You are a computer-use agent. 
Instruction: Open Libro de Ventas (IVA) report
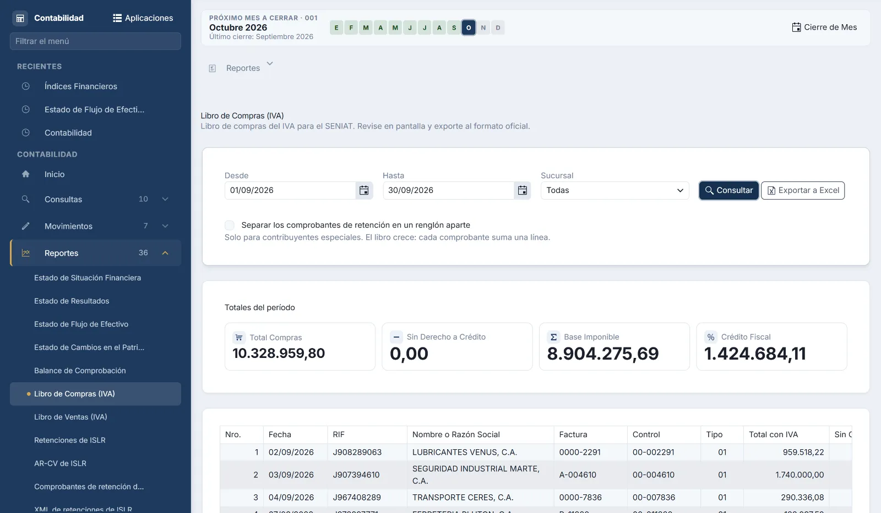(70, 417)
